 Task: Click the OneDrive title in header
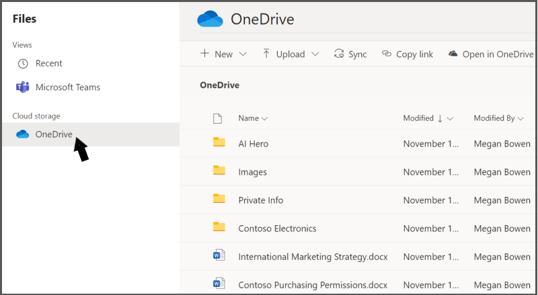[x=262, y=19]
